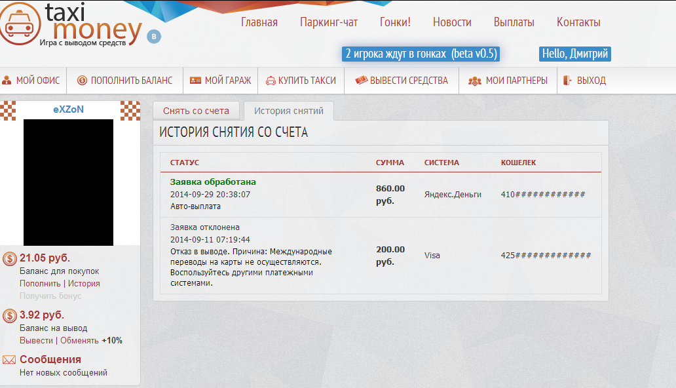Viewport: 676px width, 388px height.
Task: Switch to the Снять со счета tab
Action: 196,111
